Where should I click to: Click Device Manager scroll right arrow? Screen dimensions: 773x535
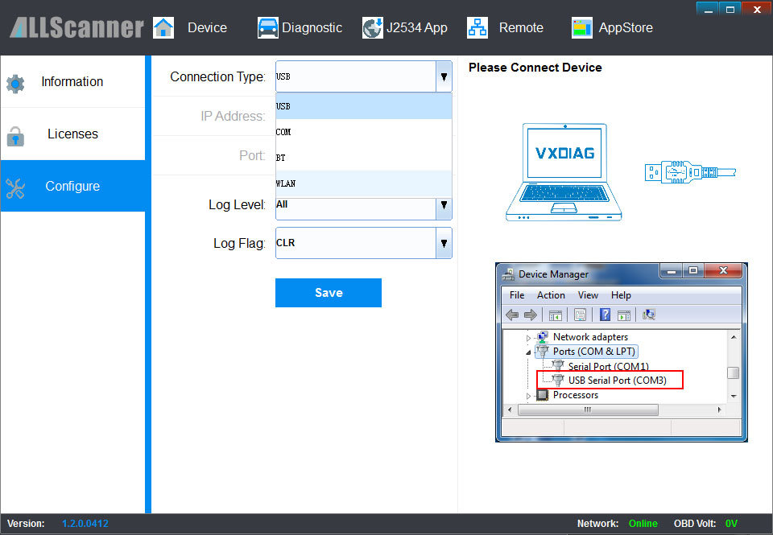tap(719, 409)
